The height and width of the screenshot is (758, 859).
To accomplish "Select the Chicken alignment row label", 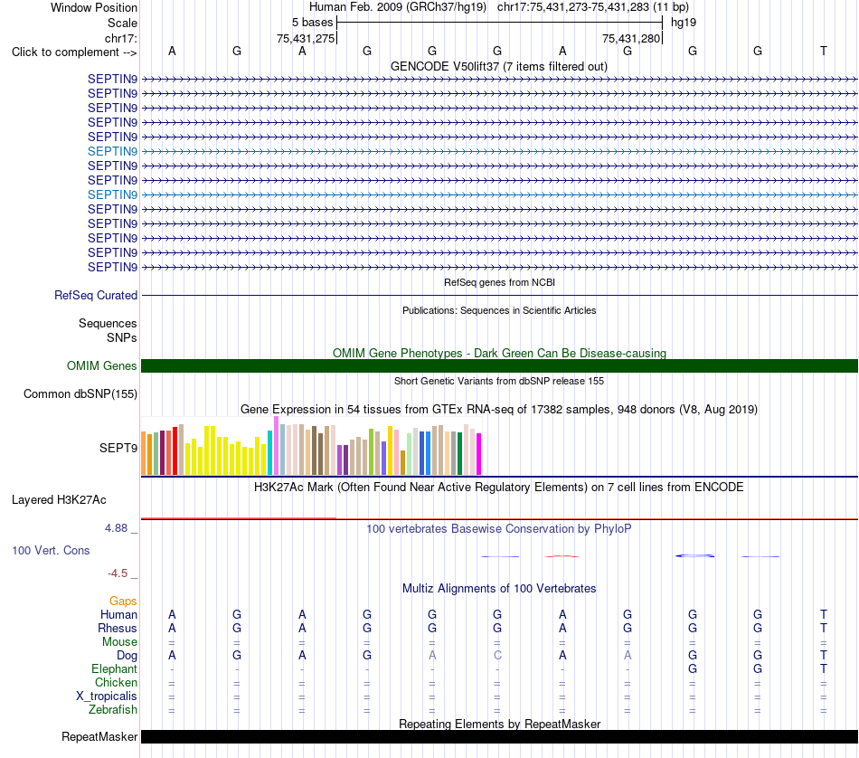I will tap(116, 682).
